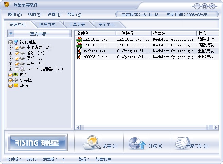This screenshot has height=164, width=223.
Task: Click the globe upgrade icon for 升级
Action: click(137, 143)
